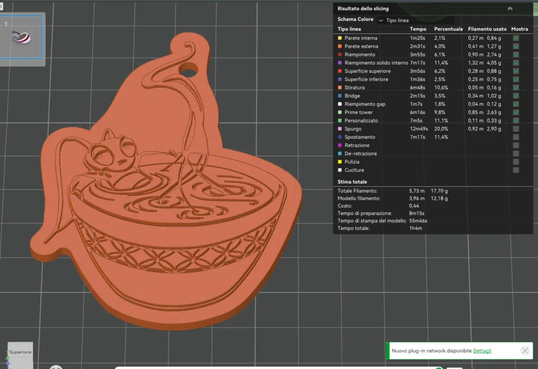Click the Tipo linea column header
This screenshot has width=538, height=369.
(x=349, y=29)
